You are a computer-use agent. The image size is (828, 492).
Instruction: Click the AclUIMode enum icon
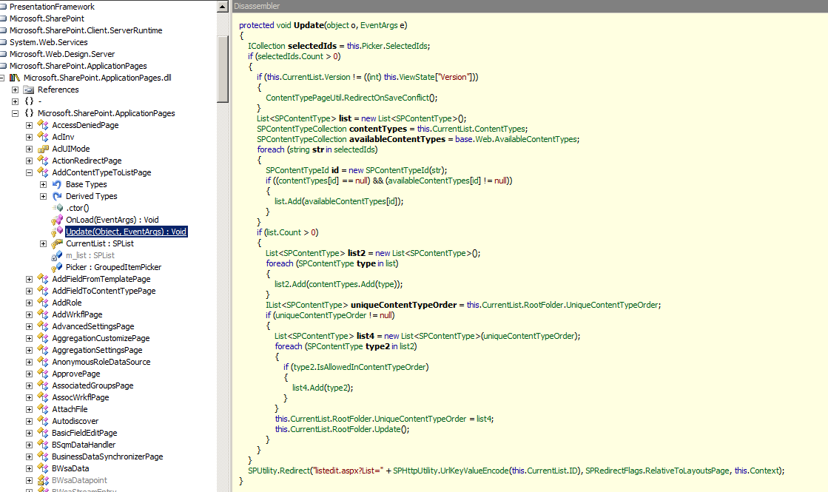[x=43, y=149]
